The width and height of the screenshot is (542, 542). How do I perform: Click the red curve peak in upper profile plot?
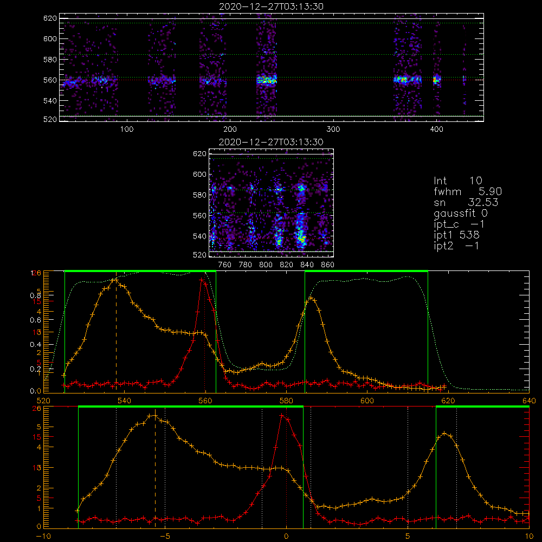[202, 279]
